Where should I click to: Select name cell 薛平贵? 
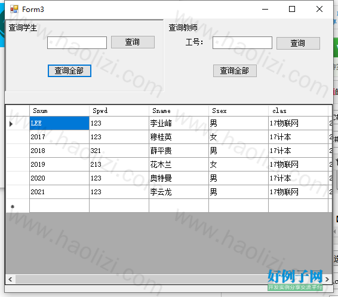click(179, 151)
